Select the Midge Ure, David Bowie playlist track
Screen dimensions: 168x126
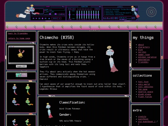point(118,9)
